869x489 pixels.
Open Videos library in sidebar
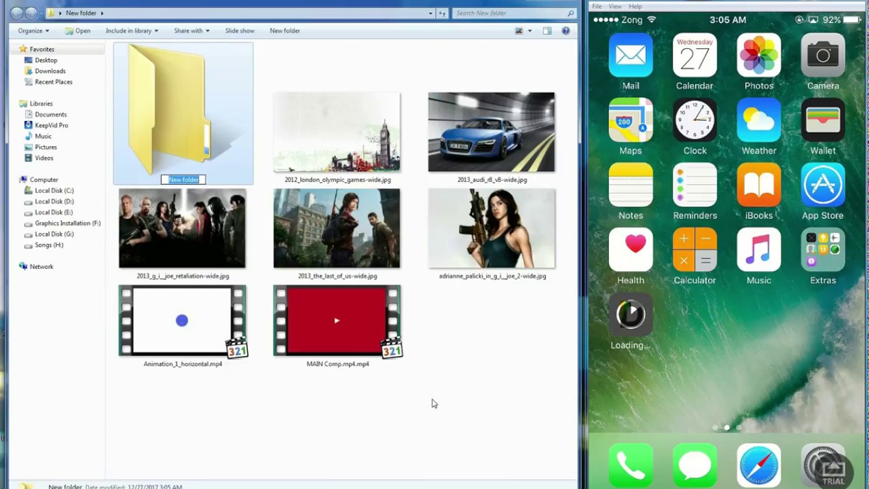[x=43, y=158]
